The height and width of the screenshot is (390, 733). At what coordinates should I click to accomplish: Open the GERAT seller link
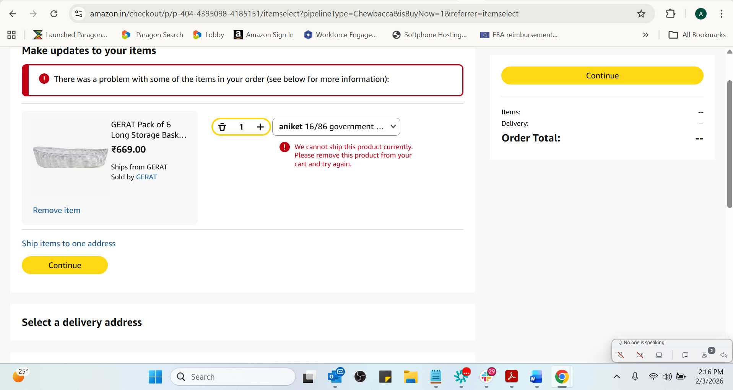146,177
